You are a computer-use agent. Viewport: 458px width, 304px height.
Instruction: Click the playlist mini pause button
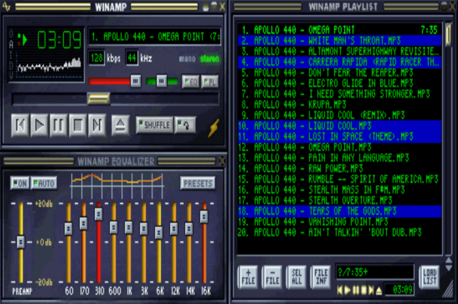355,290
